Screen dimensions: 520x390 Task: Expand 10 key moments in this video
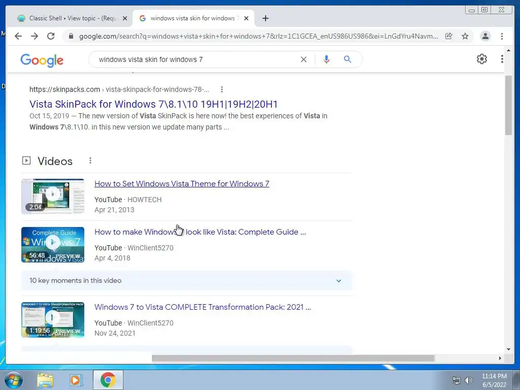pyautogui.click(x=186, y=280)
